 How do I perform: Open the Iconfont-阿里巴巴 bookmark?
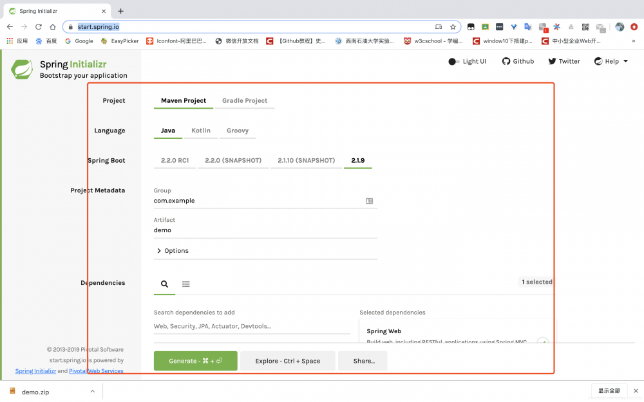click(x=176, y=41)
